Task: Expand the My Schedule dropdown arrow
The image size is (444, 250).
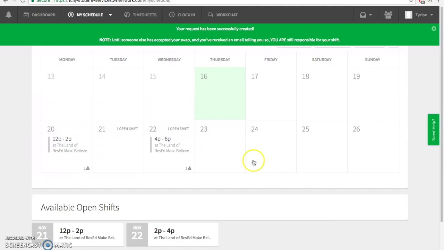Action: (110, 15)
